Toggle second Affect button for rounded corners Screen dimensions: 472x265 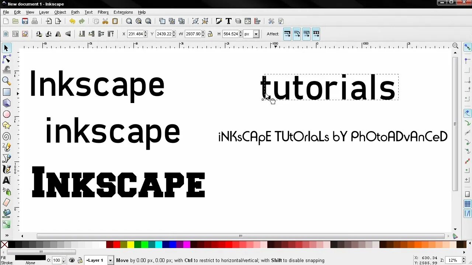[297, 34]
